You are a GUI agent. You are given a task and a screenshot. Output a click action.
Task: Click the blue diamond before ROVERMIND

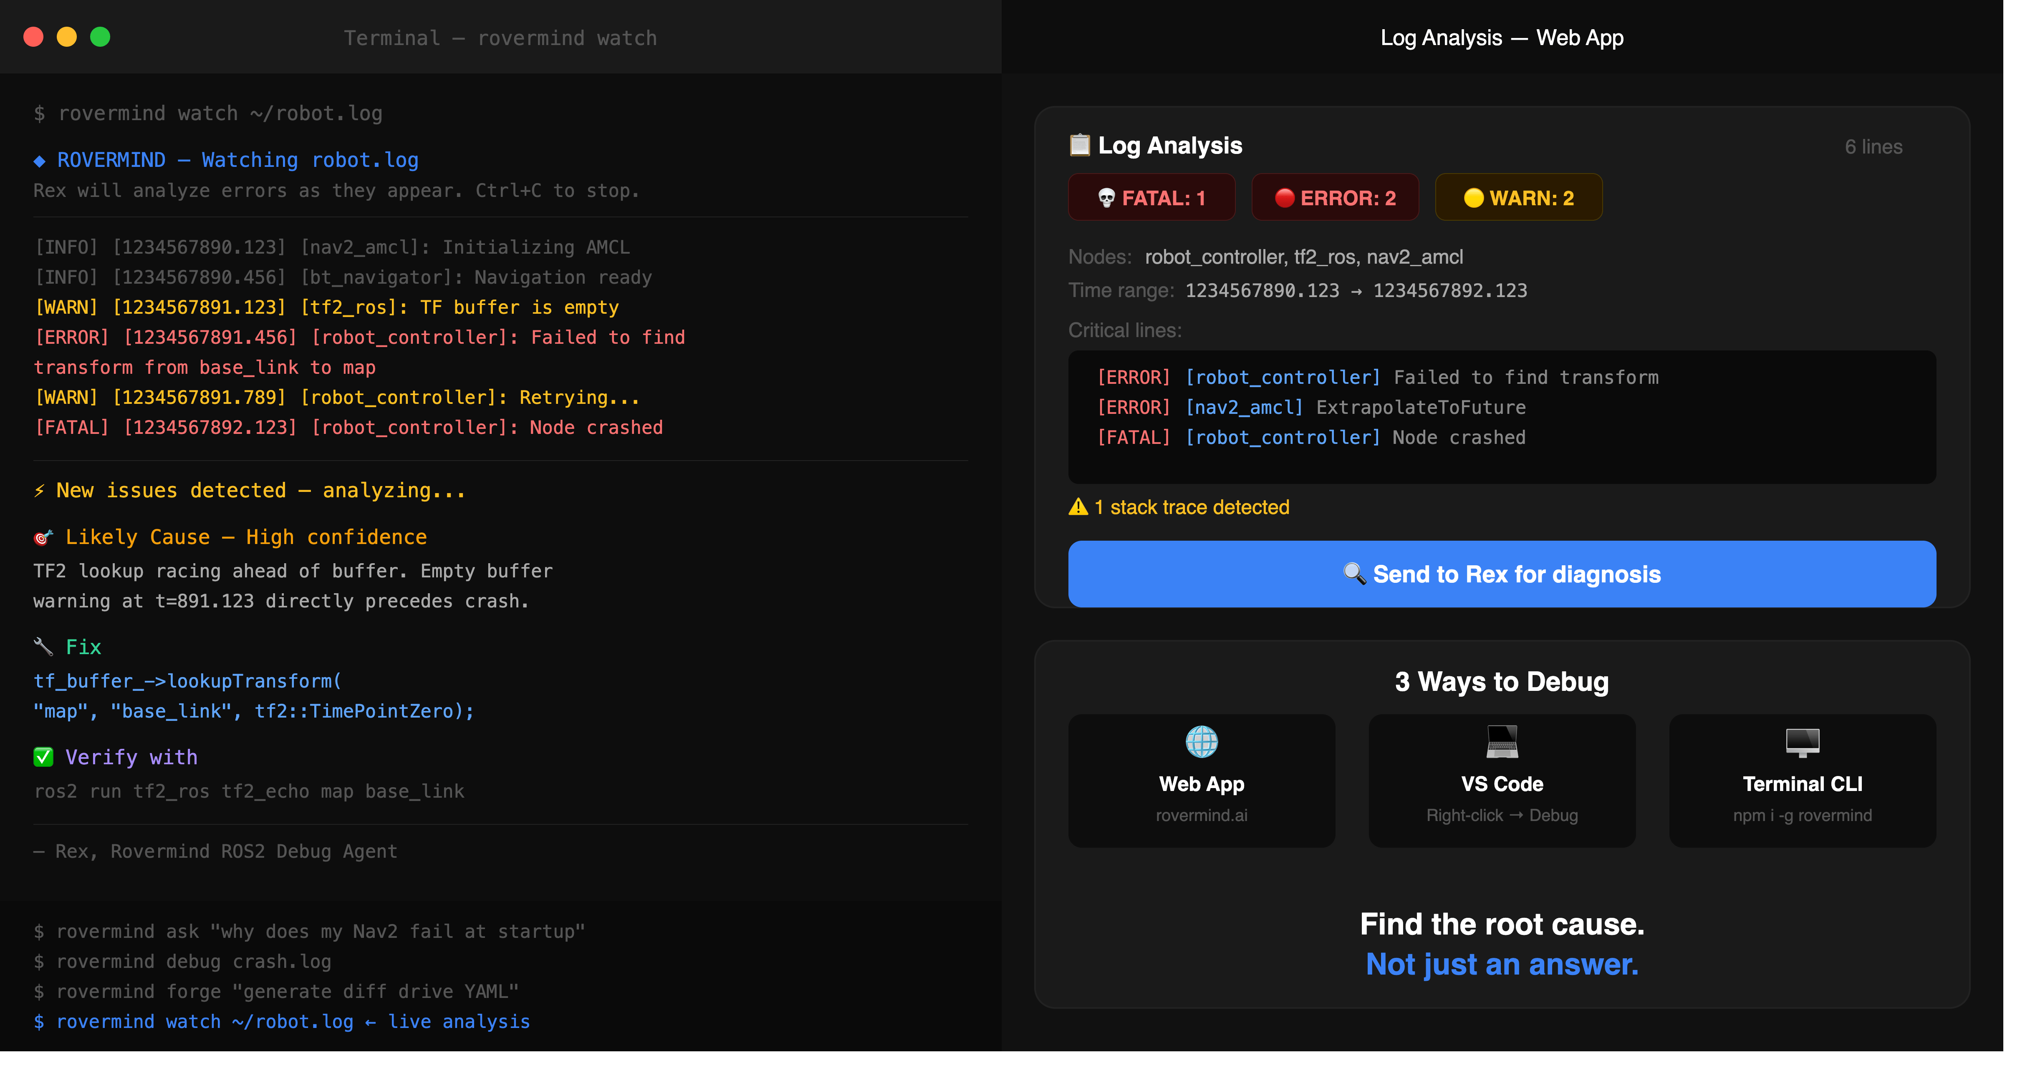[x=39, y=161]
